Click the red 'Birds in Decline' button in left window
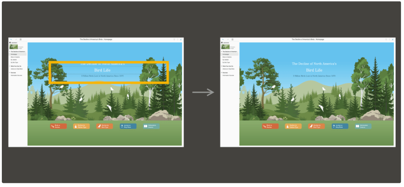This screenshot has width=404, height=187. (x=58, y=126)
